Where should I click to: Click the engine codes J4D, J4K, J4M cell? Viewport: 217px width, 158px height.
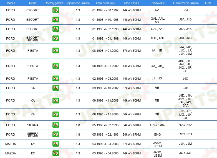coord(185,100)
